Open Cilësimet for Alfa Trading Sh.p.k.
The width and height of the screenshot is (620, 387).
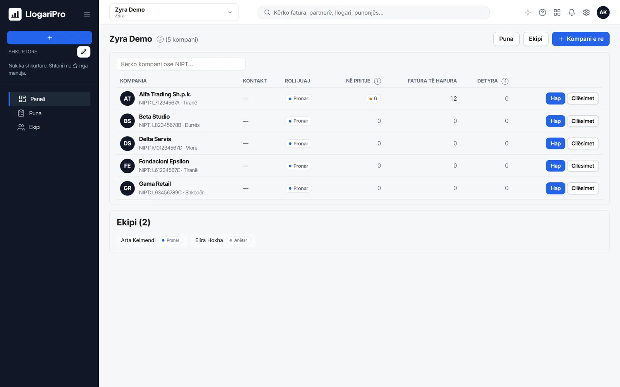coord(583,98)
